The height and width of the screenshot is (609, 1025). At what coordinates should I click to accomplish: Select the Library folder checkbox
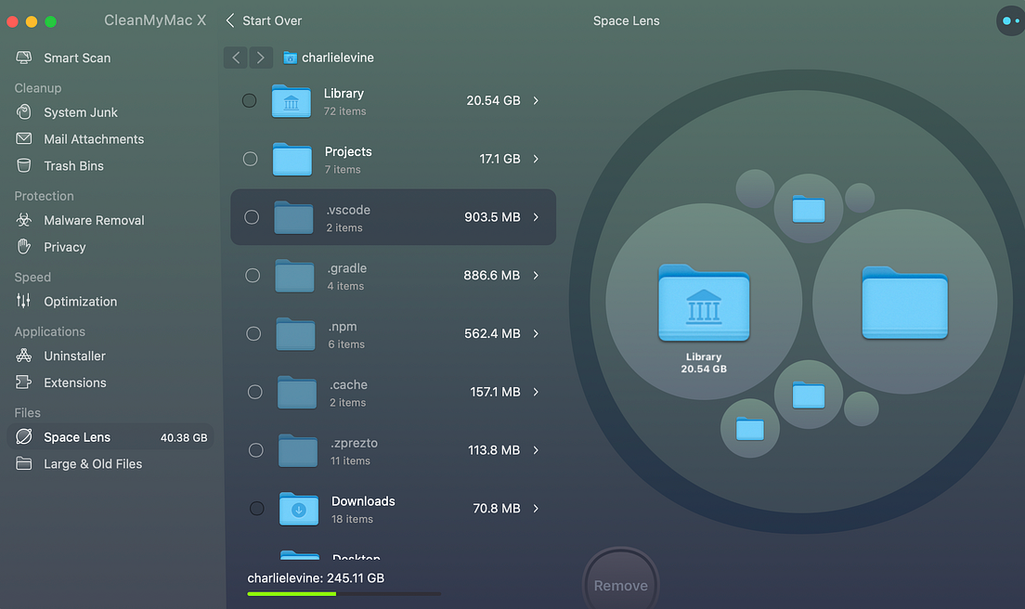pyautogui.click(x=249, y=100)
